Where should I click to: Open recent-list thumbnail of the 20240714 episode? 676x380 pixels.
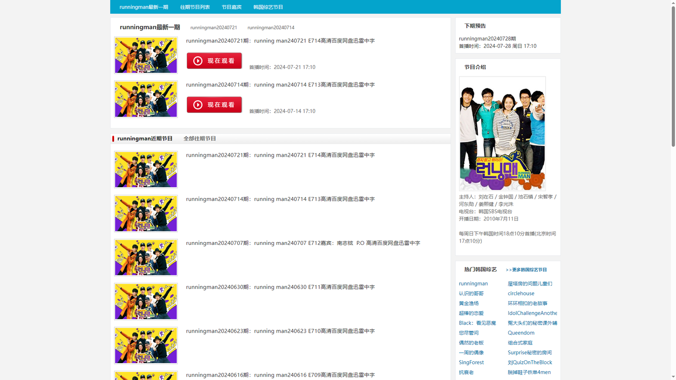[146, 214]
